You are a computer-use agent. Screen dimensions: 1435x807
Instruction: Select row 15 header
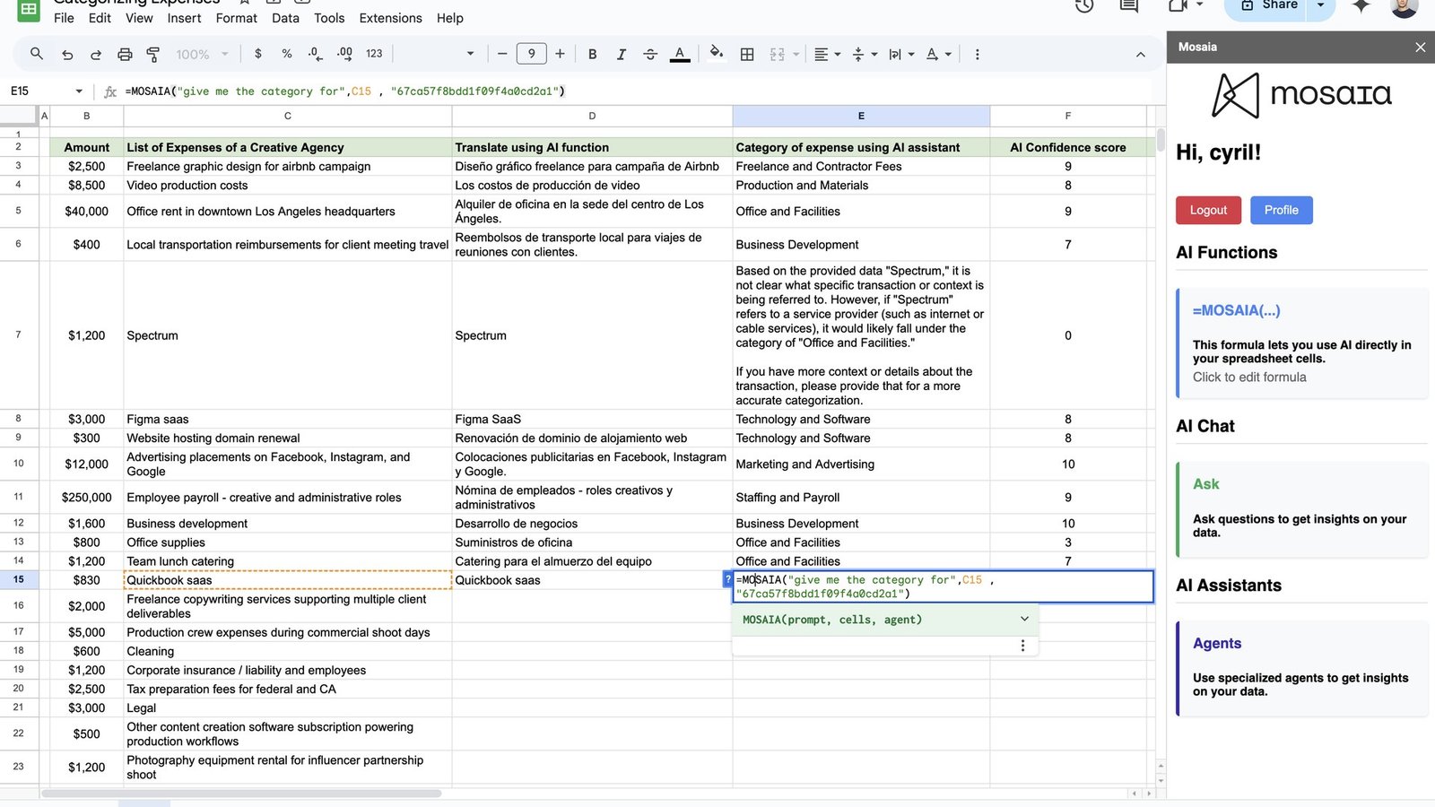point(19,579)
